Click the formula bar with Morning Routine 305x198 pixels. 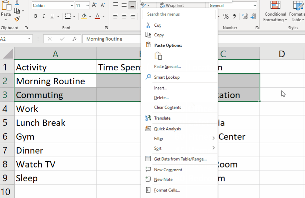point(112,39)
